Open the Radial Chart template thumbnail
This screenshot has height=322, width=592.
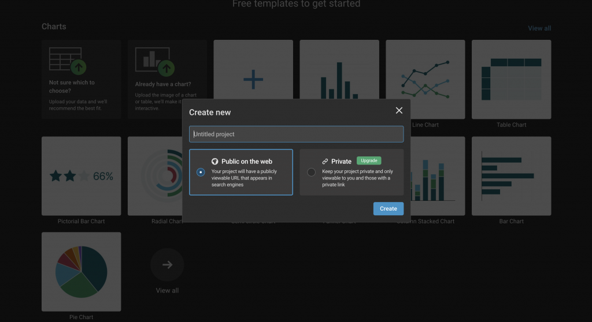(155, 176)
